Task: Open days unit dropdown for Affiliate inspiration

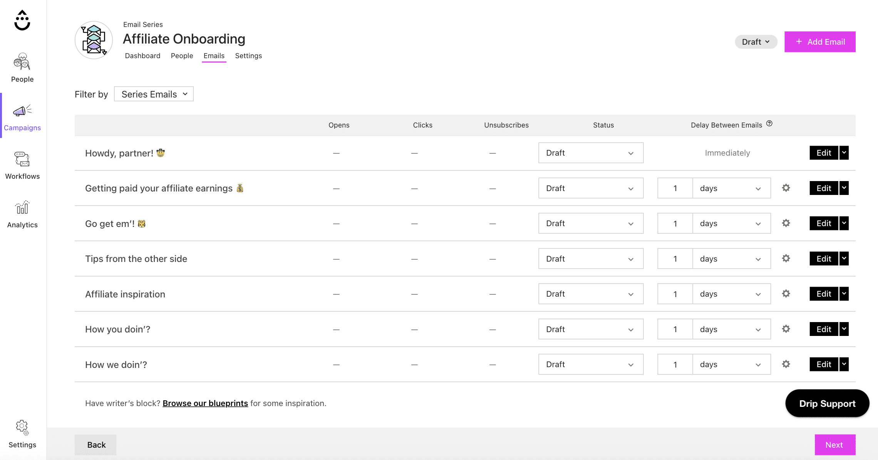Action: [x=732, y=294]
